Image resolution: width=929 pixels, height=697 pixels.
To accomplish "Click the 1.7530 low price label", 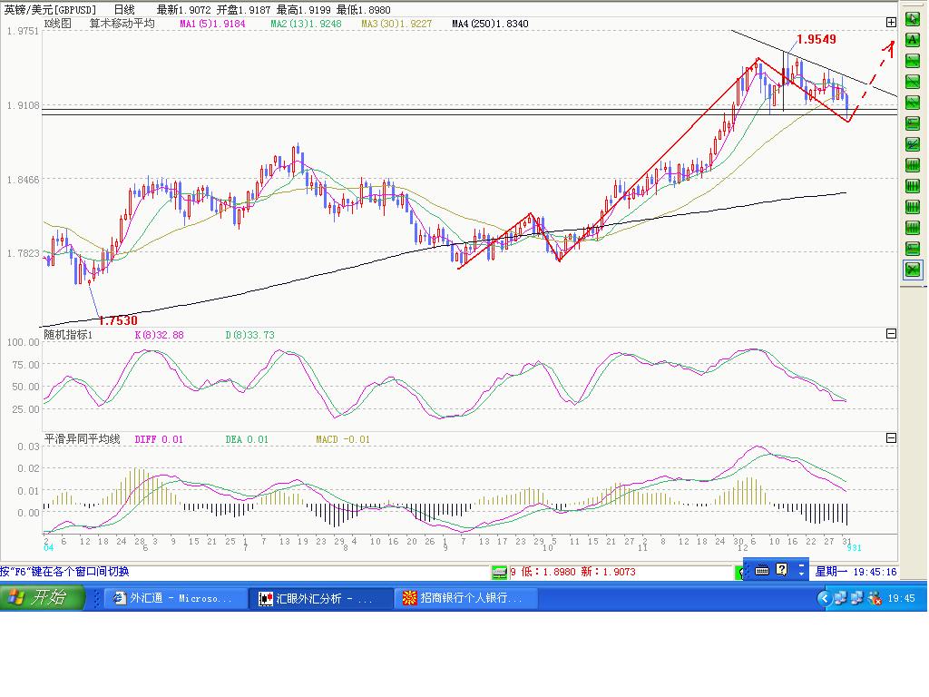I will click(x=118, y=320).
